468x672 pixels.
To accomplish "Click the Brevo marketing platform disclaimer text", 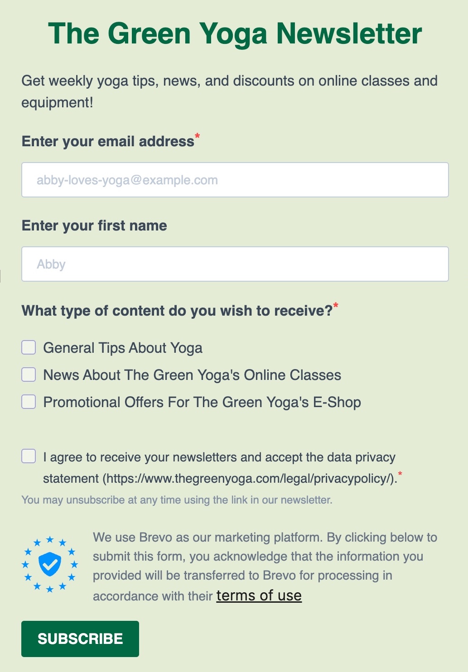I will (265, 566).
